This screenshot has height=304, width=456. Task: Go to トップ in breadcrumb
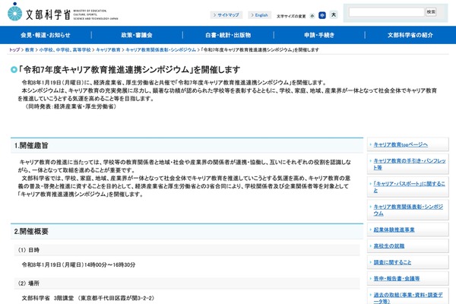tap(14, 49)
